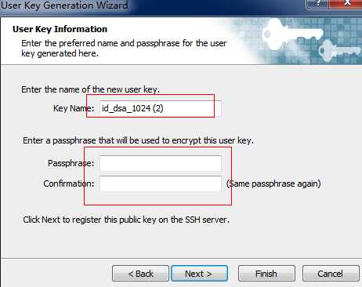
Task: Click the User Key Information heading
Action: 60,29
